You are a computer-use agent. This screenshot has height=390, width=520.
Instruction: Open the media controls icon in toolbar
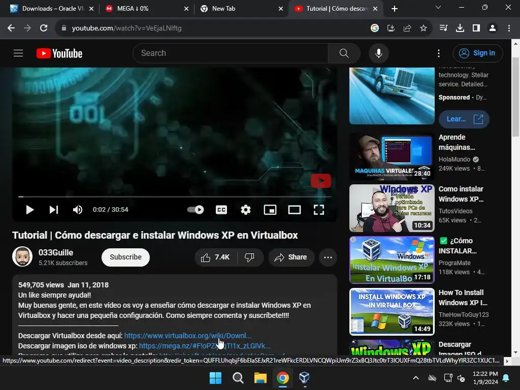(443, 28)
